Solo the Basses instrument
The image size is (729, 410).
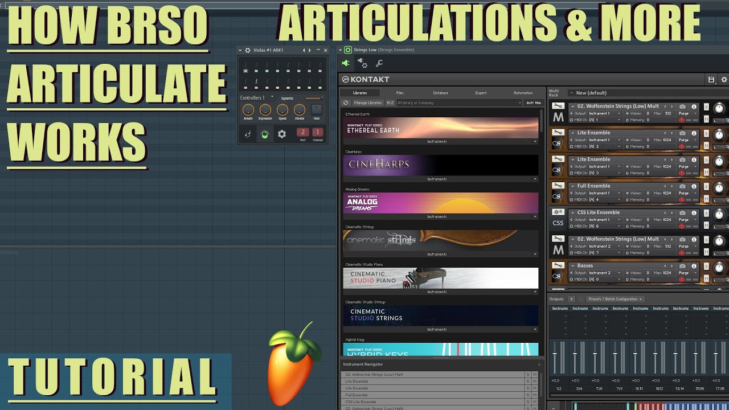tap(706, 266)
